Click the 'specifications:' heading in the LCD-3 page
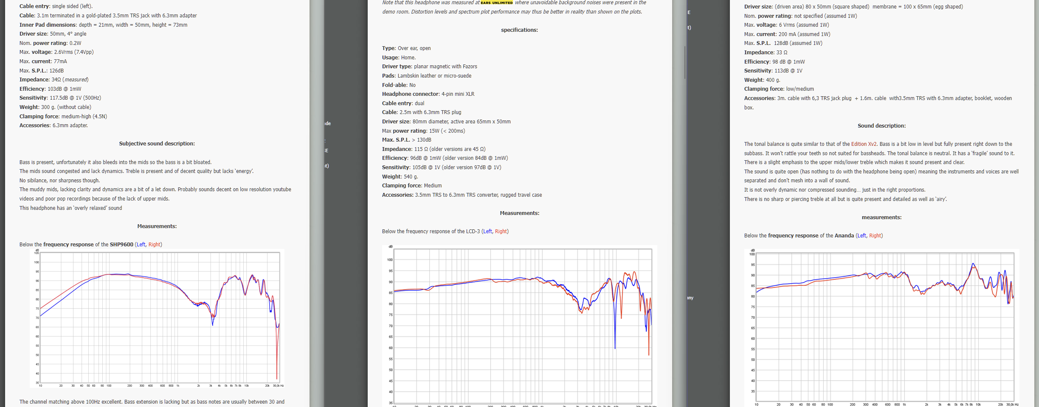This screenshot has width=1039, height=407. tap(519, 30)
